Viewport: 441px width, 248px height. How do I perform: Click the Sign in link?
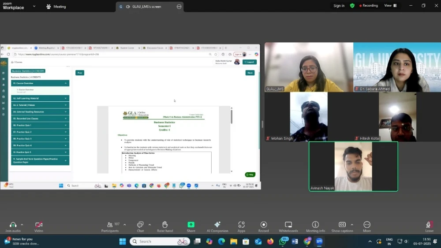click(x=339, y=6)
